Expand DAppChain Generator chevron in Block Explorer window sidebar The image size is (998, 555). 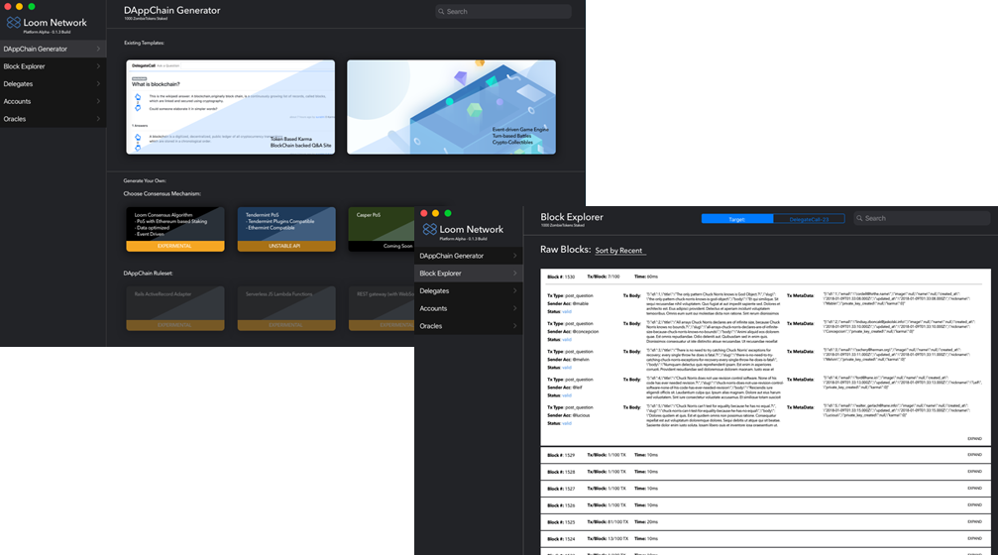[x=515, y=256]
